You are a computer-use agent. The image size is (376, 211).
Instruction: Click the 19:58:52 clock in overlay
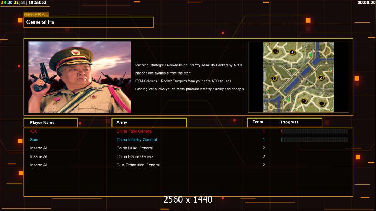point(37,2)
